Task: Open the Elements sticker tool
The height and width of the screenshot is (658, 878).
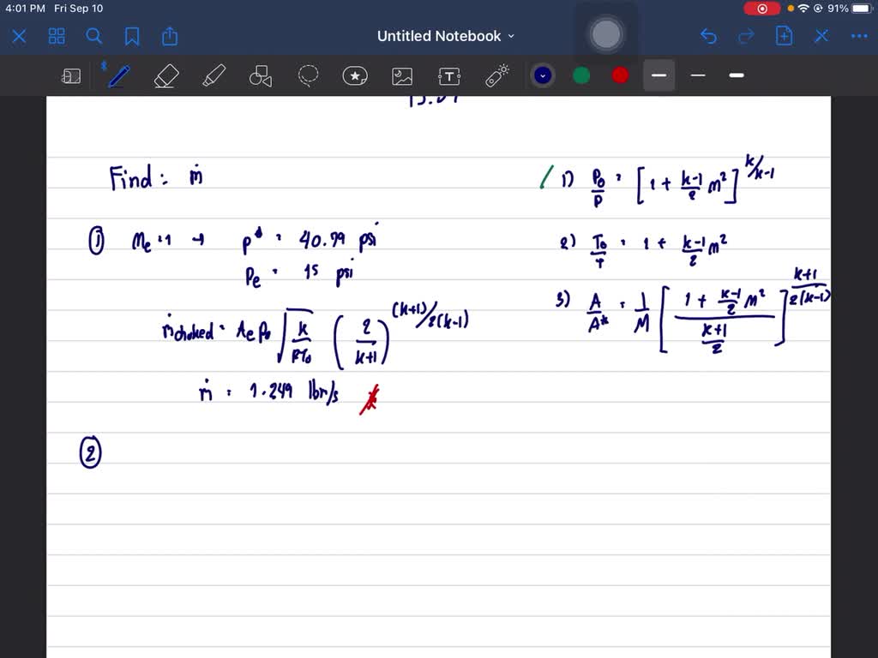Action: [x=355, y=76]
